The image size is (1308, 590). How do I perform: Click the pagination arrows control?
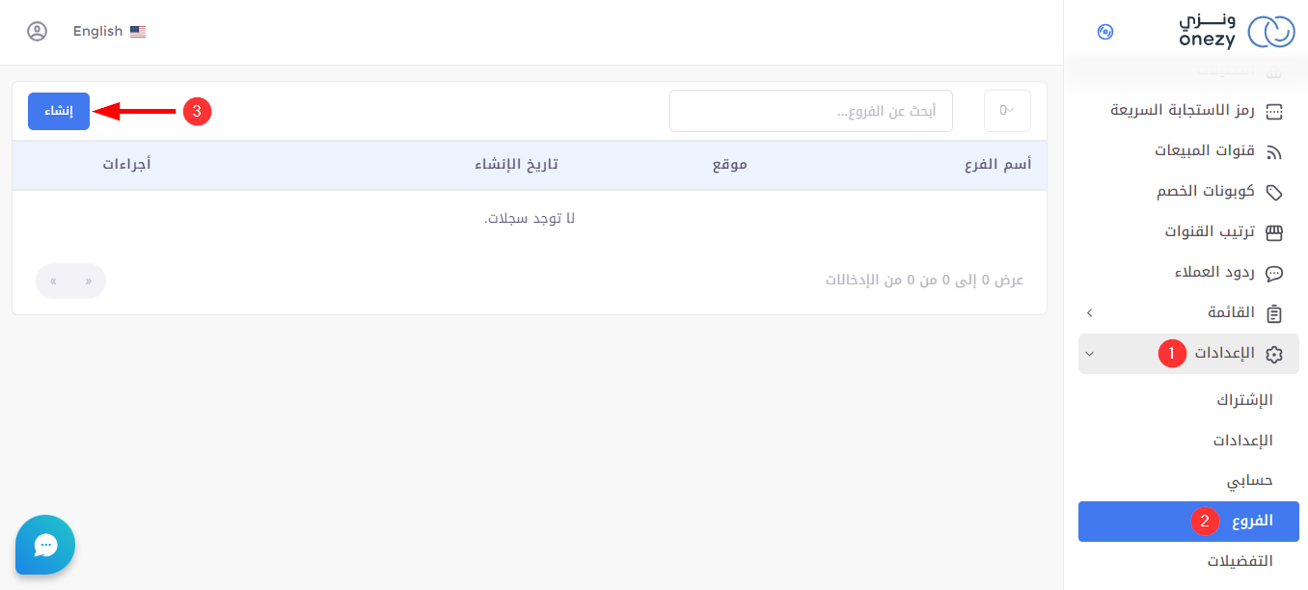coord(70,281)
